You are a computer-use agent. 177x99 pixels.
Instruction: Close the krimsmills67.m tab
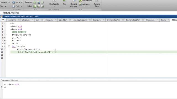tap(123, 20)
